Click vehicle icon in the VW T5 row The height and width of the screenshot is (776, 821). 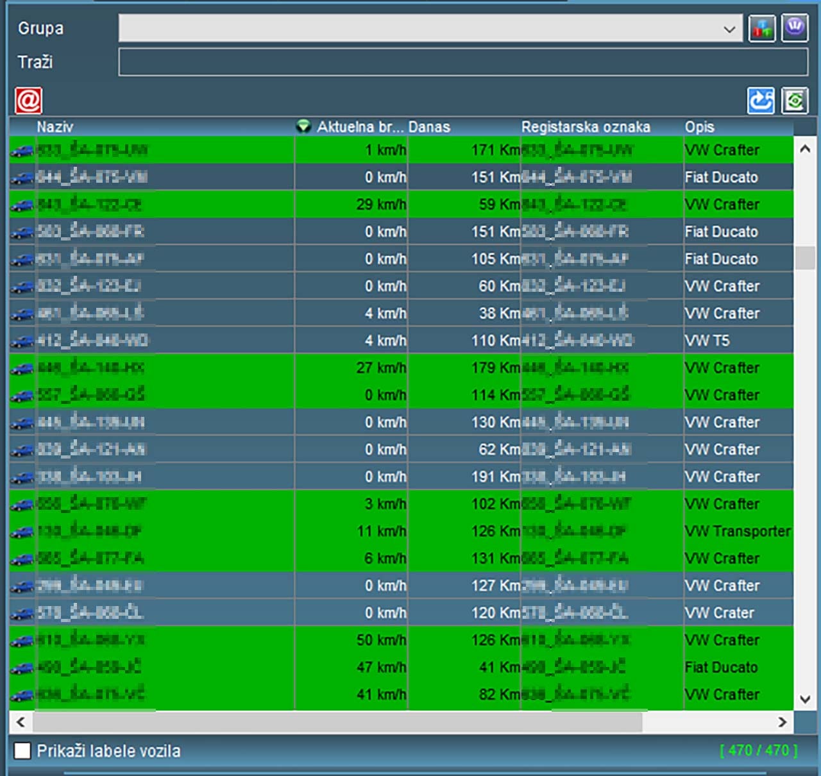[22, 341]
